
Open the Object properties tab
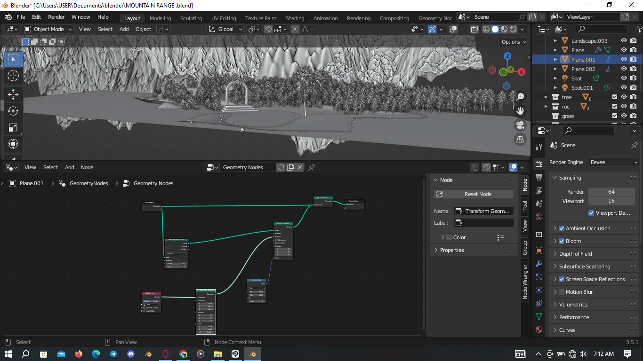pyautogui.click(x=539, y=251)
